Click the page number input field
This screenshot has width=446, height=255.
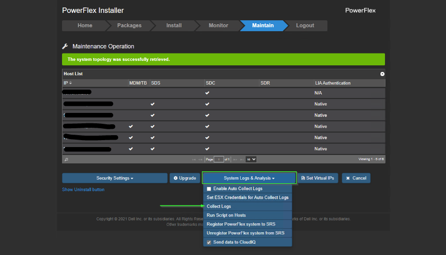(219, 159)
